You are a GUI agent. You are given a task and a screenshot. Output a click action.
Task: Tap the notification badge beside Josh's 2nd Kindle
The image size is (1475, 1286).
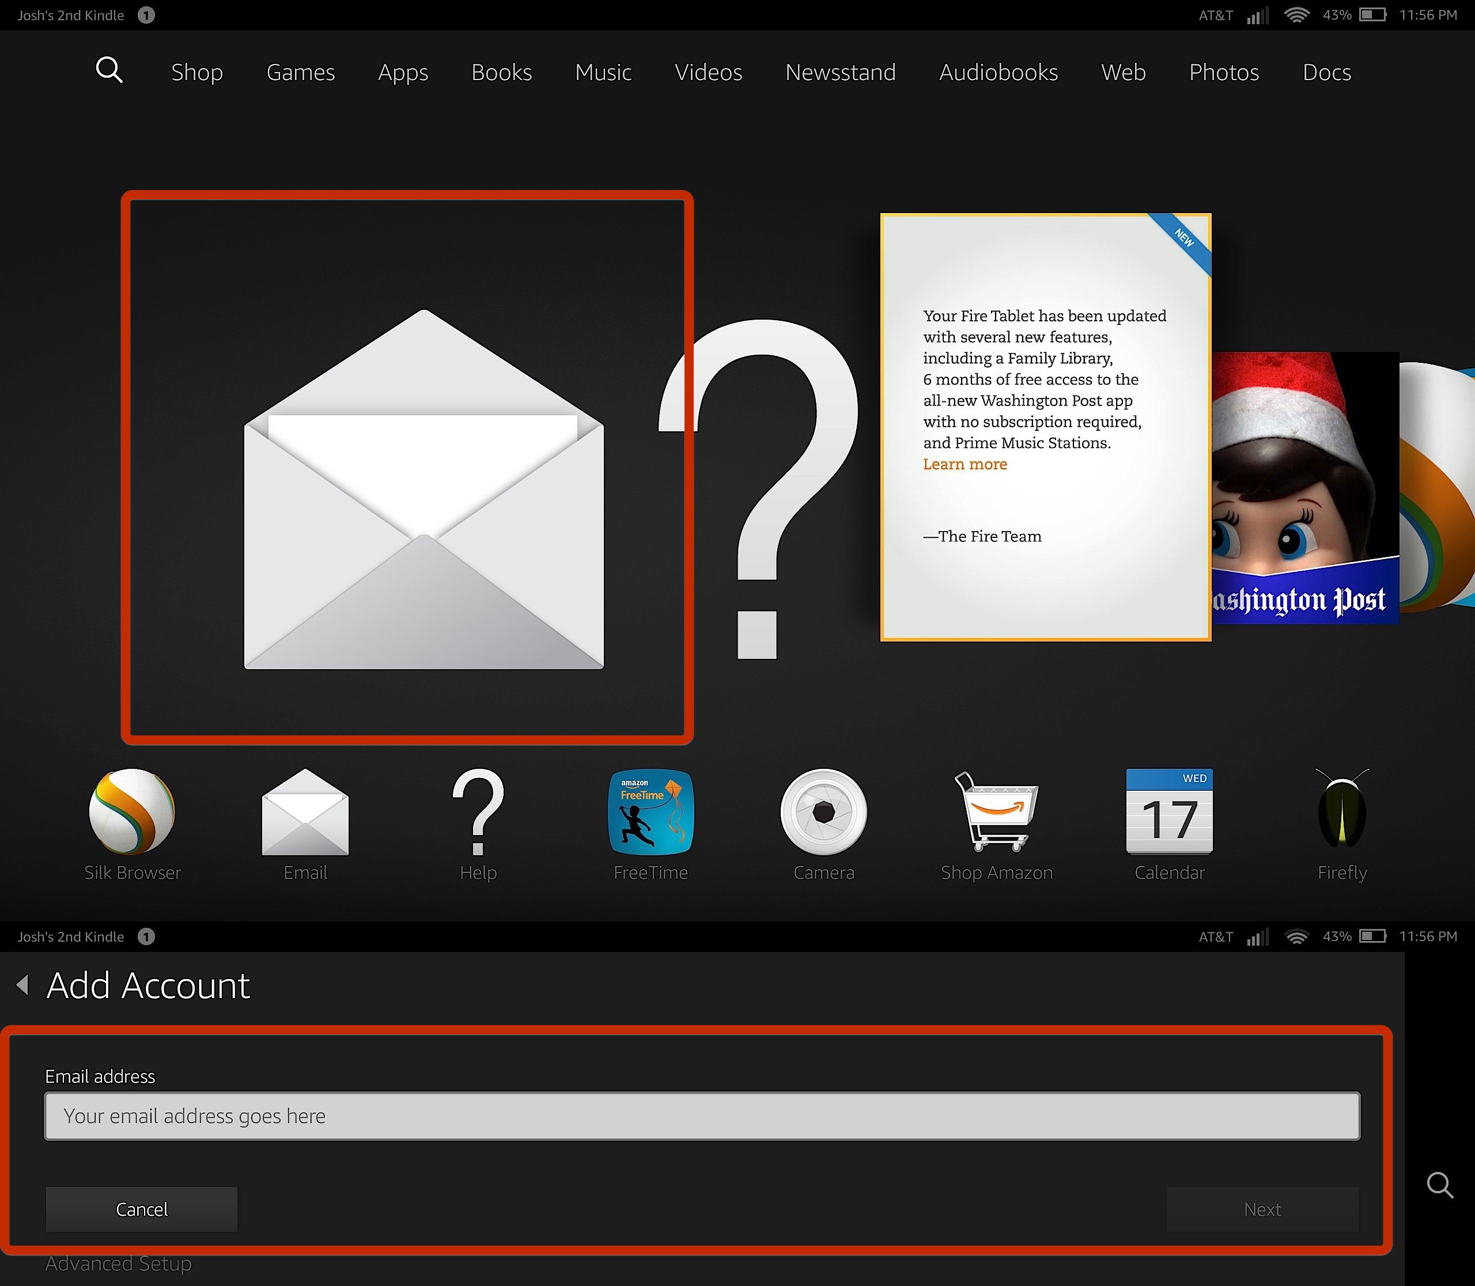pyautogui.click(x=146, y=15)
